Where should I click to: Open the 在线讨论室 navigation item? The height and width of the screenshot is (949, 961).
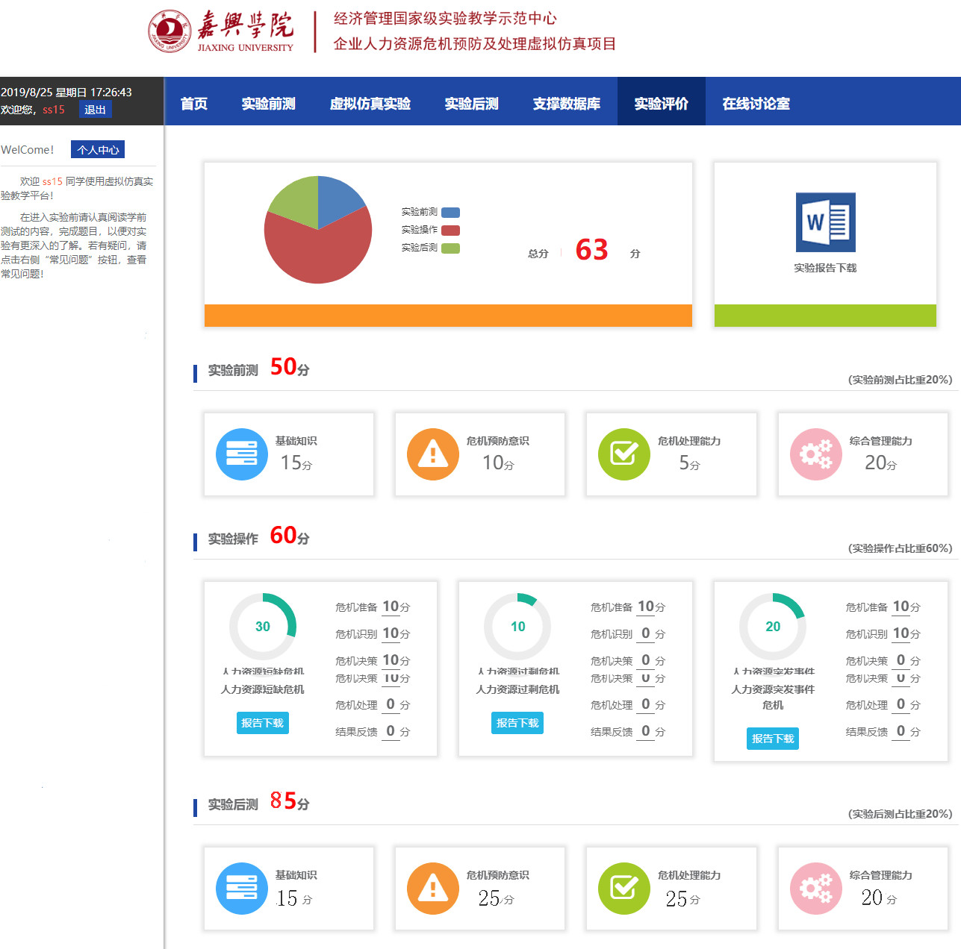756,104
